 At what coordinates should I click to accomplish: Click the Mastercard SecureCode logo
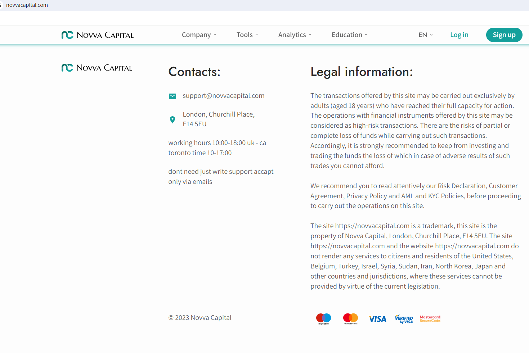click(x=430, y=319)
